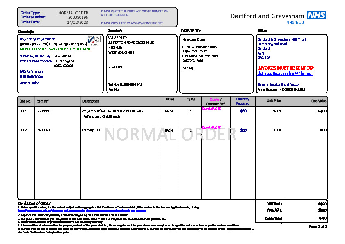Click the supplier telephone number 01535 634 542
This screenshot has height=244, width=345.
[x=131, y=84]
